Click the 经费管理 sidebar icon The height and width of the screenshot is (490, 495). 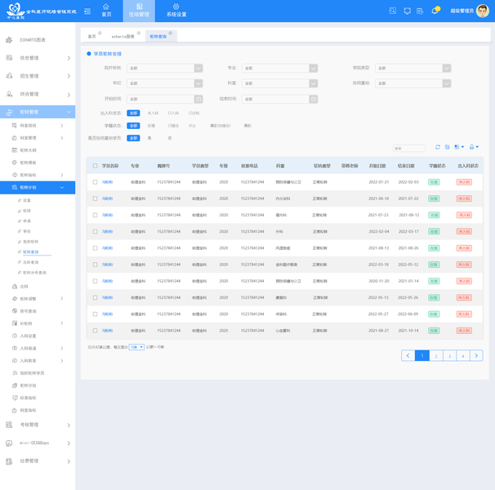[9, 461]
